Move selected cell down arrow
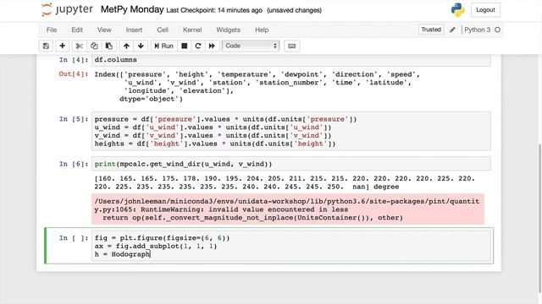This screenshot has height=304, width=542. pos(141,46)
